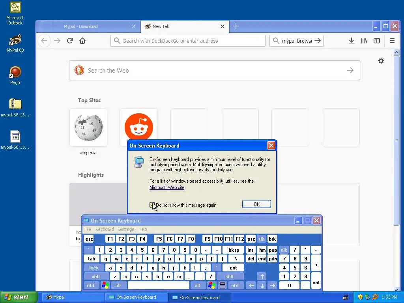Viewport: 404px width, 303px height.
Task: Toggle the lock key on keyboard
Action: click(94, 268)
